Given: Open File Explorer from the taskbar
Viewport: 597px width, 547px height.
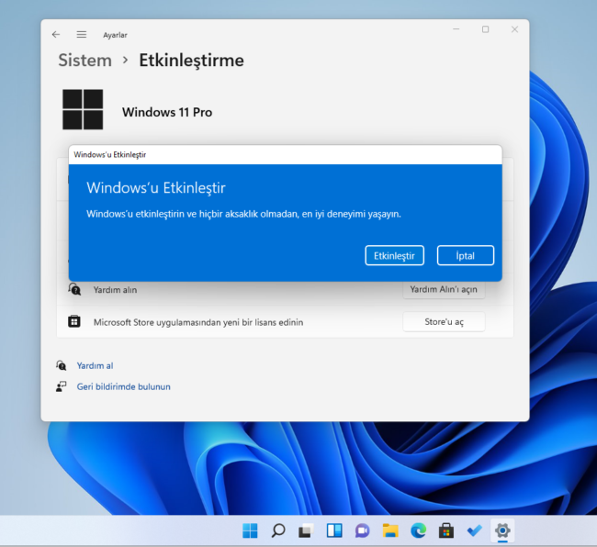Looking at the screenshot, I should tap(390, 530).
